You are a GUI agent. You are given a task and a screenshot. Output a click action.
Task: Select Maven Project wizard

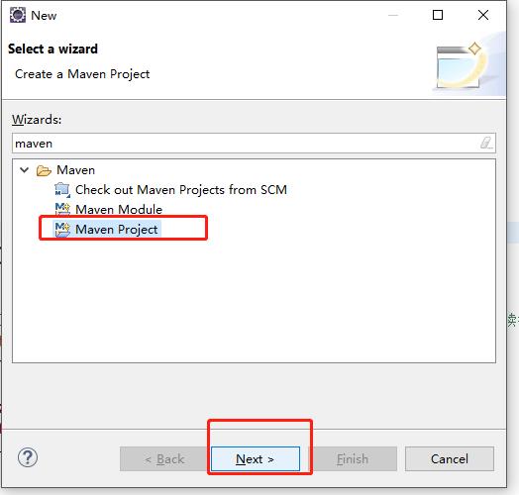pos(117,230)
